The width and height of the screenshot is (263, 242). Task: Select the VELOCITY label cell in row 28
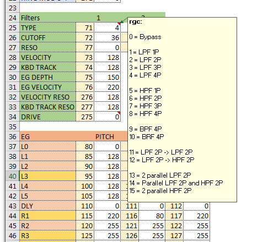click(x=47, y=58)
